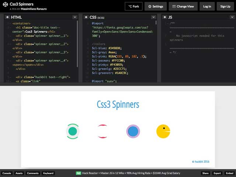Click the yellow Pacman spinner

163,131
